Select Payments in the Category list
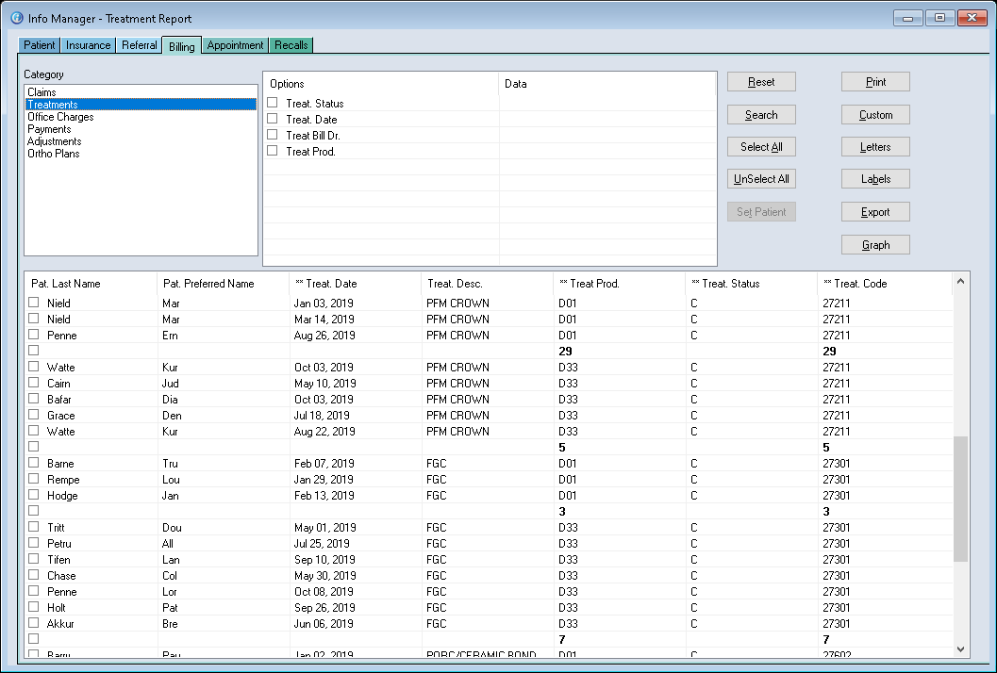The width and height of the screenshot is (997, 673). click(x=49, y=129)
